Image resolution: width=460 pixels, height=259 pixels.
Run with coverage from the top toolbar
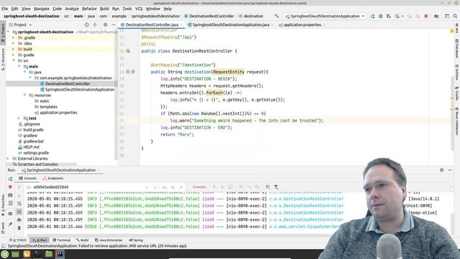[389, 16]
